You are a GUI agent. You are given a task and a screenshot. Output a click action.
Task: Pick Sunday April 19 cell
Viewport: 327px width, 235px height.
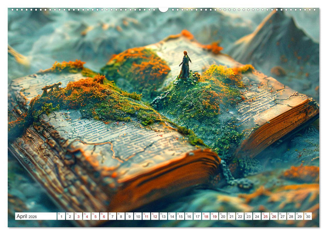point(214,216)
